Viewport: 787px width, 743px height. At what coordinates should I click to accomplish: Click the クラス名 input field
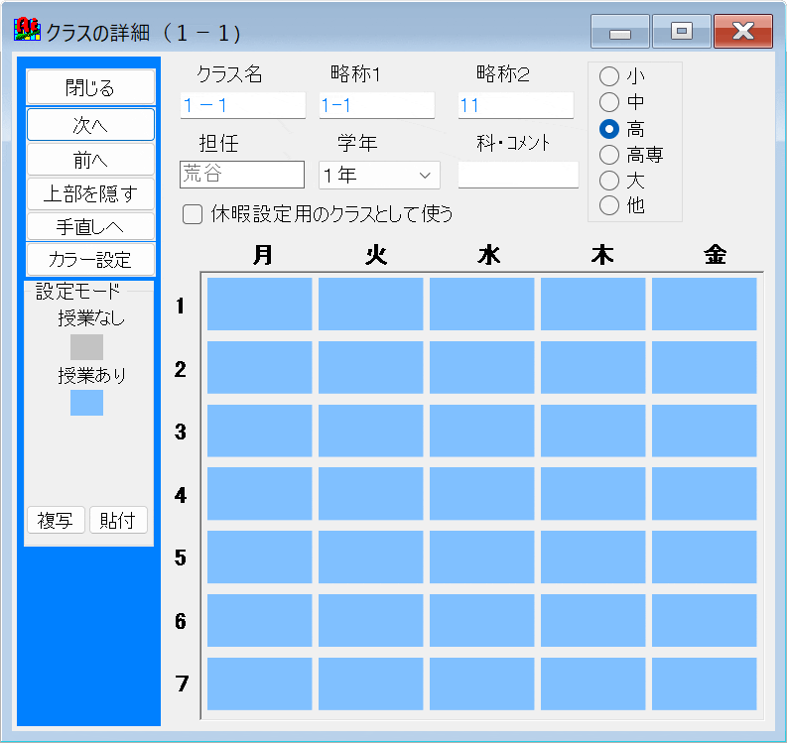(243, 105)
